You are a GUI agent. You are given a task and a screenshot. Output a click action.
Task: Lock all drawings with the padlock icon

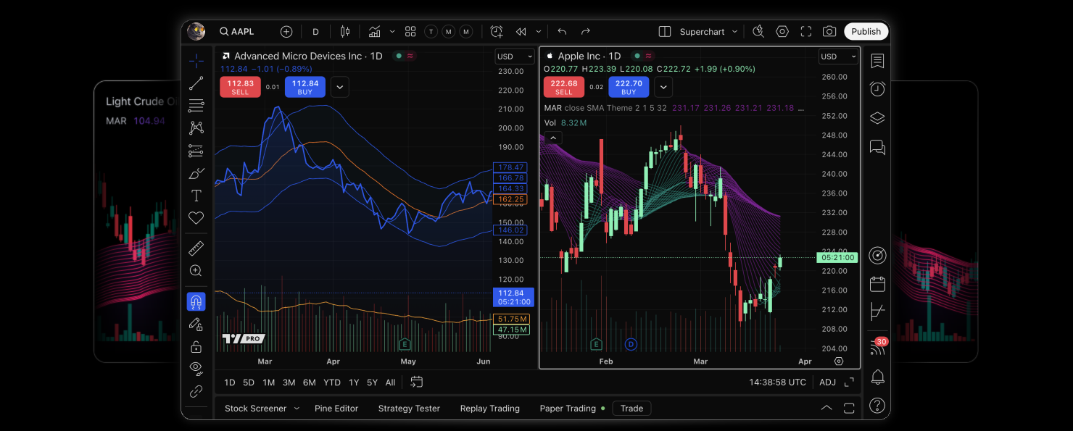coord(196,346)
